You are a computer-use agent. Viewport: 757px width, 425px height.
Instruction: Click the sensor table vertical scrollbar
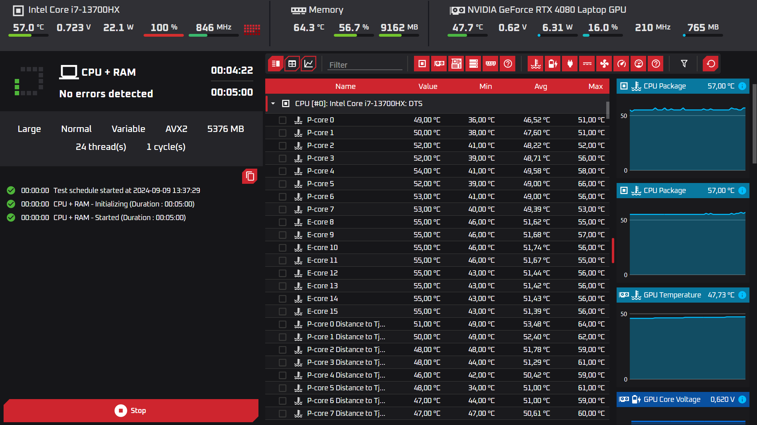coord(608,110)
